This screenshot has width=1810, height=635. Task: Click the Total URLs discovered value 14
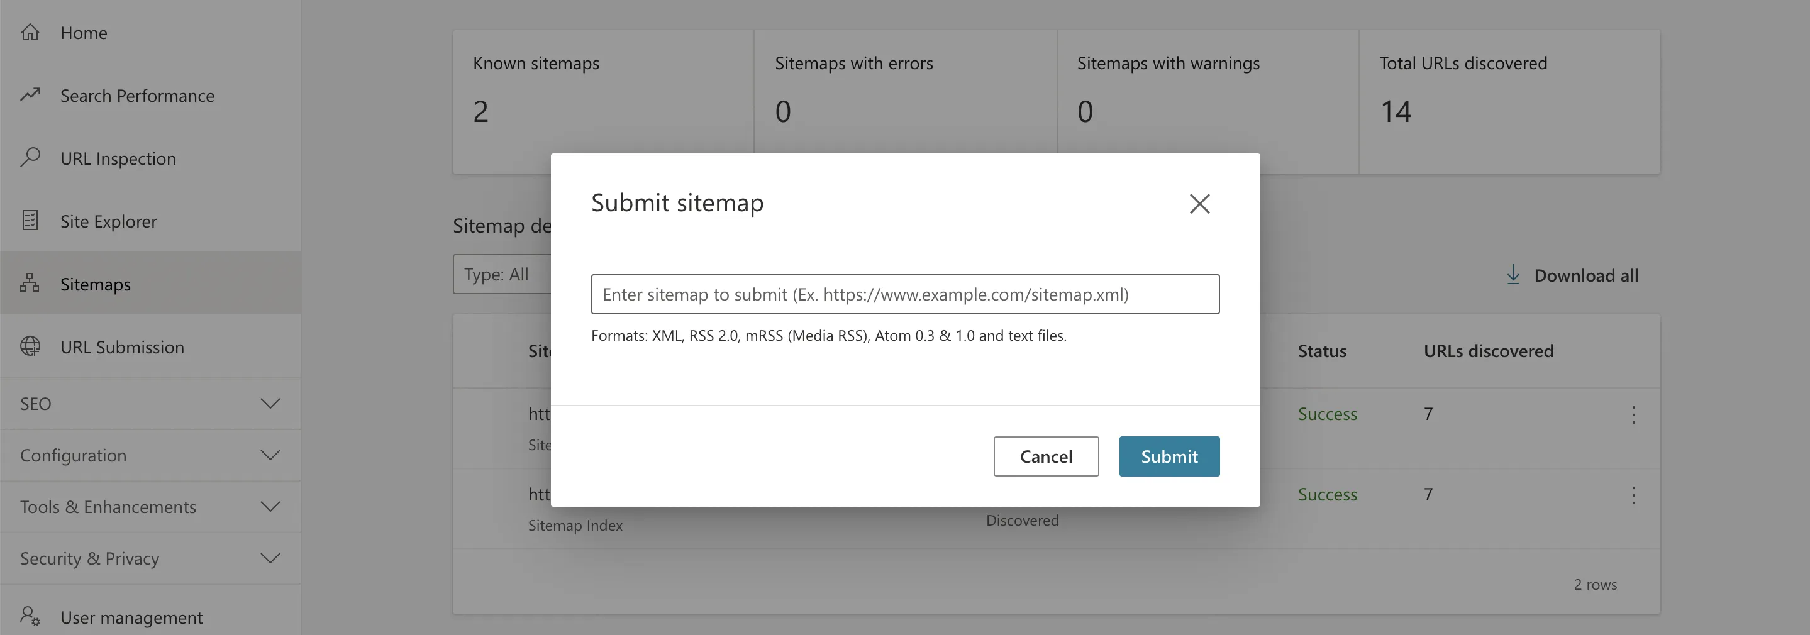click(x=1396, y=112)
